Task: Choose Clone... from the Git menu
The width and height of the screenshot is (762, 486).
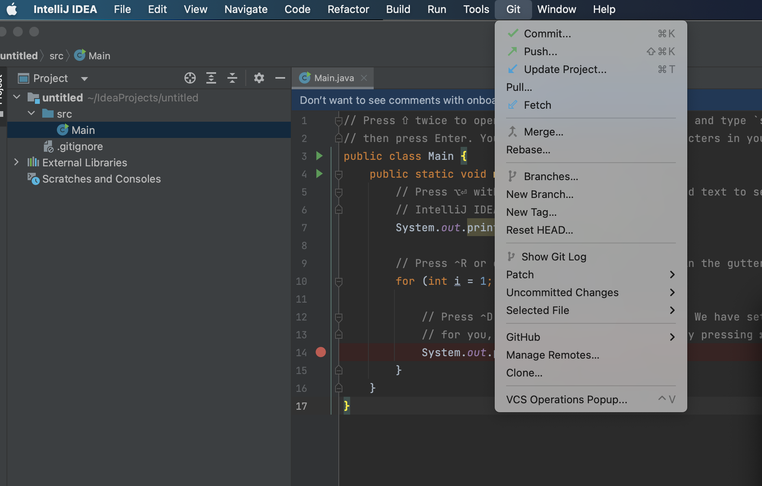Action: [x=591, y=373]
